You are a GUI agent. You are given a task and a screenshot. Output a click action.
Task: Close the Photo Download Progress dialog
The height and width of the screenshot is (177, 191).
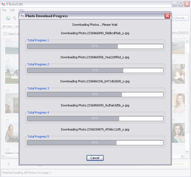pyautogui.click(x=167, y=16)
